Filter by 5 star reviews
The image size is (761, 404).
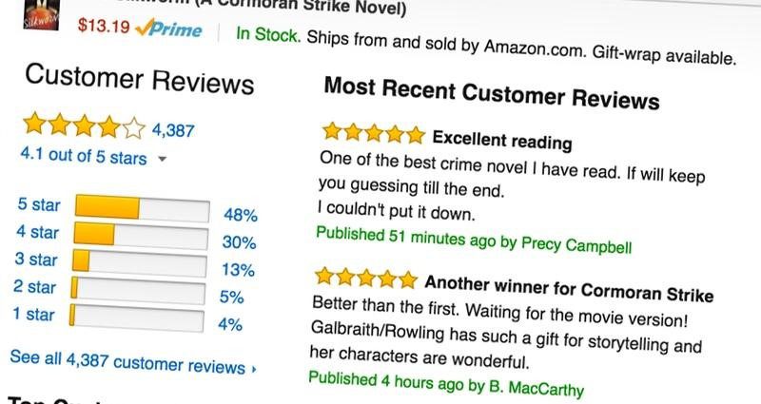pos(39,204)
